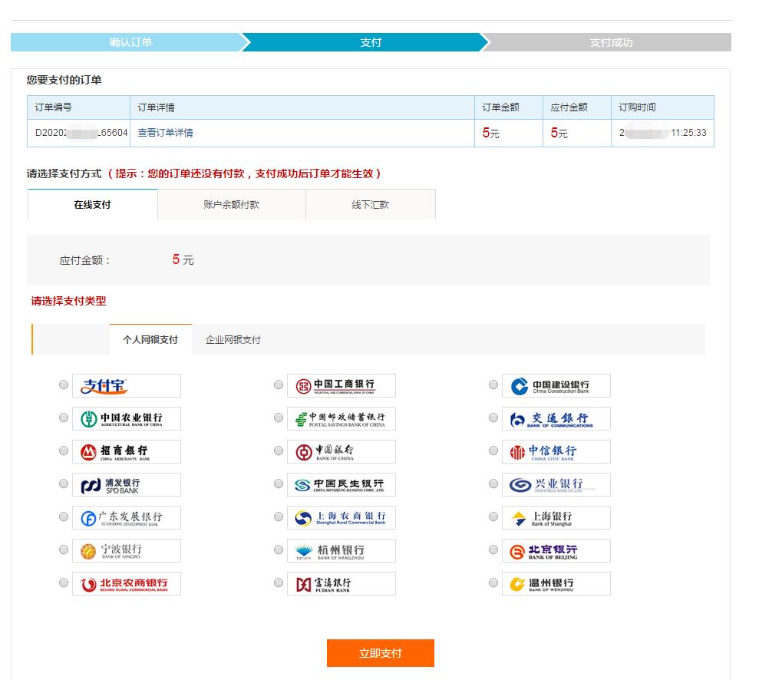Viewport: 782px width, 680px height.
Task: Click the Agricultural Bank of China logo
Action: (x=126, y=418)
